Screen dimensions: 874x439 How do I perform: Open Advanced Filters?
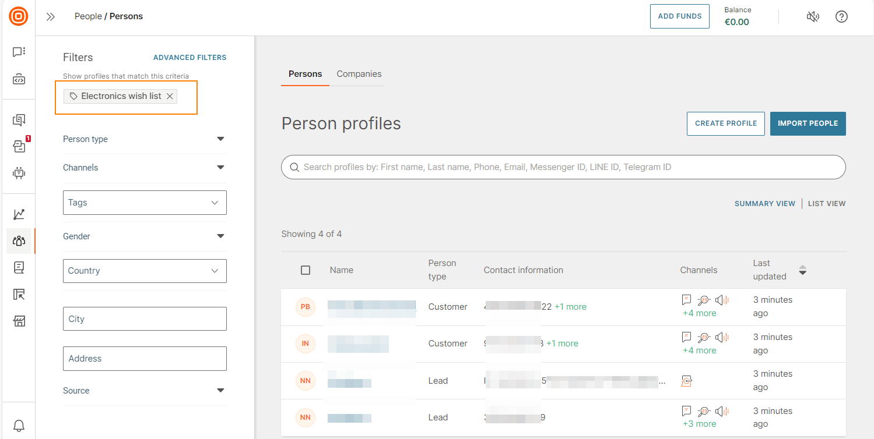(190, 58)
